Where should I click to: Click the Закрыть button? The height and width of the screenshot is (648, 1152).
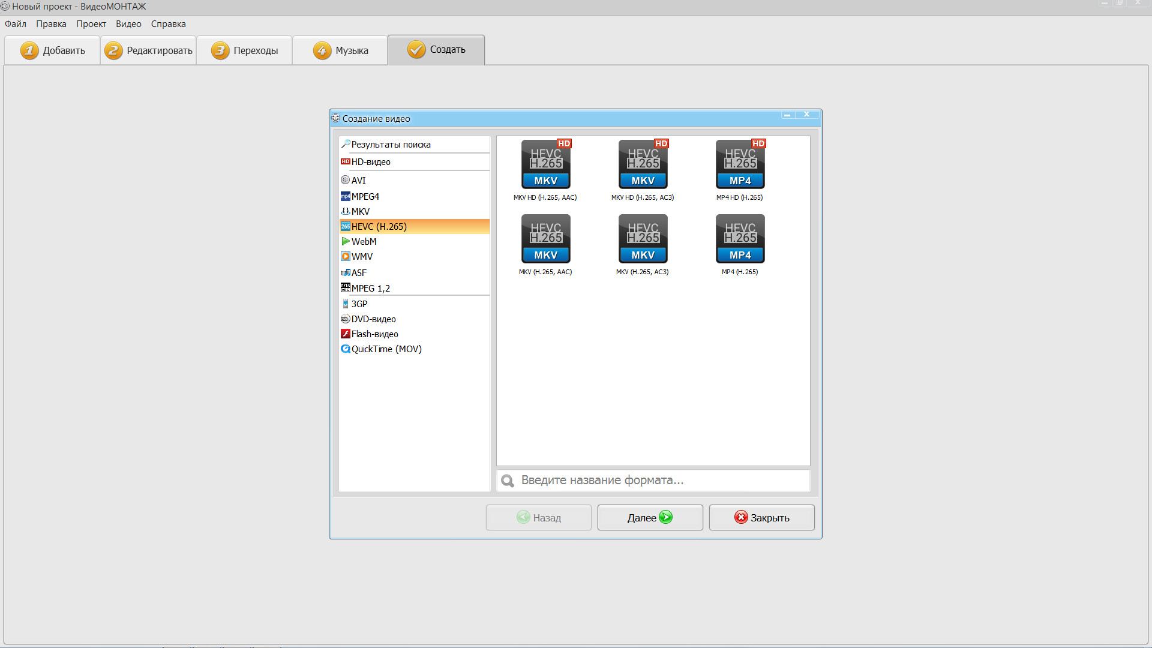pyautogui.click(x=762, y=517)
